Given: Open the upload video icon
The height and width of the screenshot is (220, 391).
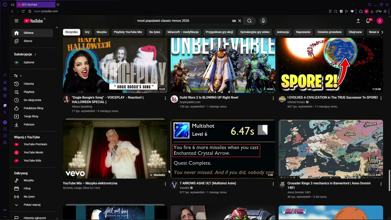Looking at the screenshot, I should tap(358, 21).
